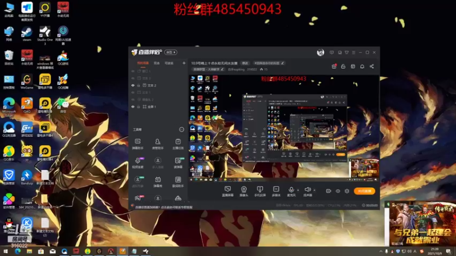Expand the speaker options arrow
Viewport: 456px width, 256px height.
tap(315, 190)
